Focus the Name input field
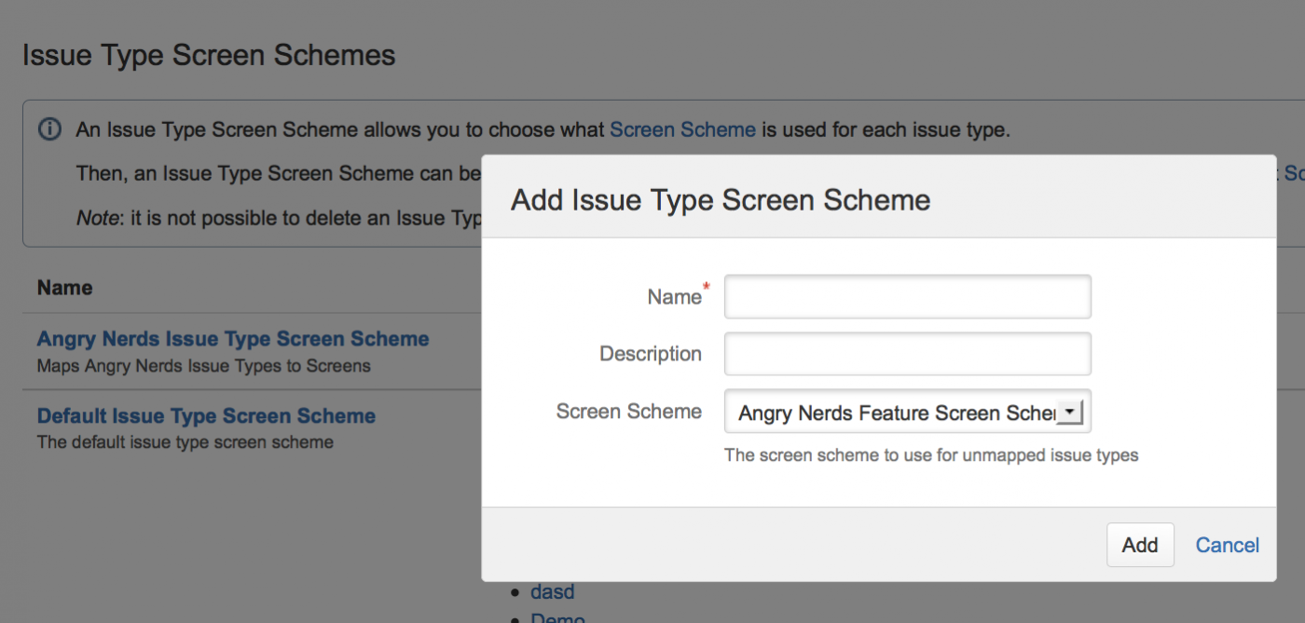This screenshot has width=1305, height=623. [x=907, y=297]
